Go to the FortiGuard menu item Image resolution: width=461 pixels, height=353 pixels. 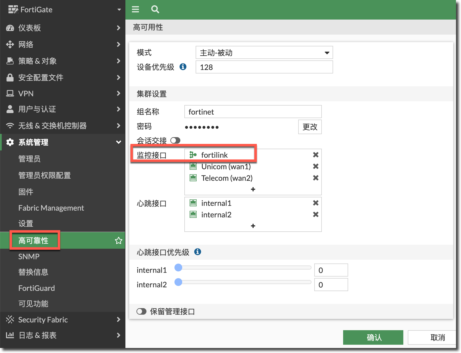point(36,288)
